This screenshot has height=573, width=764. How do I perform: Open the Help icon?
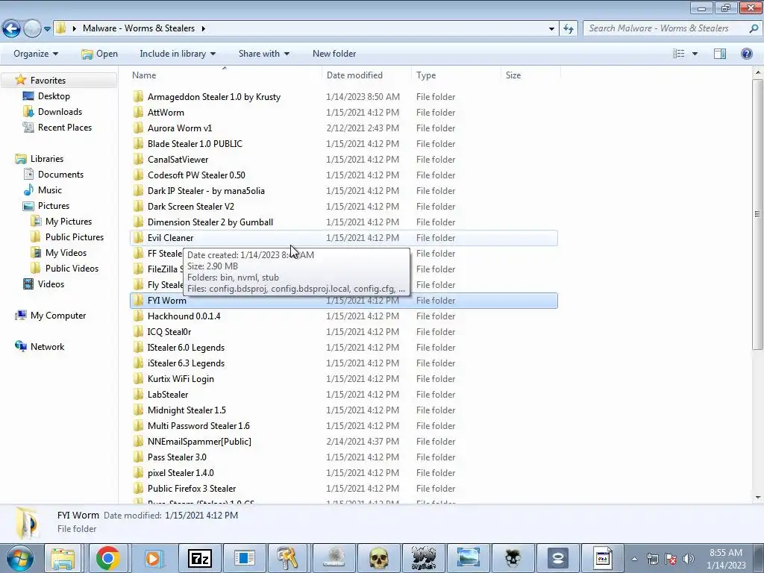[x=746, y=54]
